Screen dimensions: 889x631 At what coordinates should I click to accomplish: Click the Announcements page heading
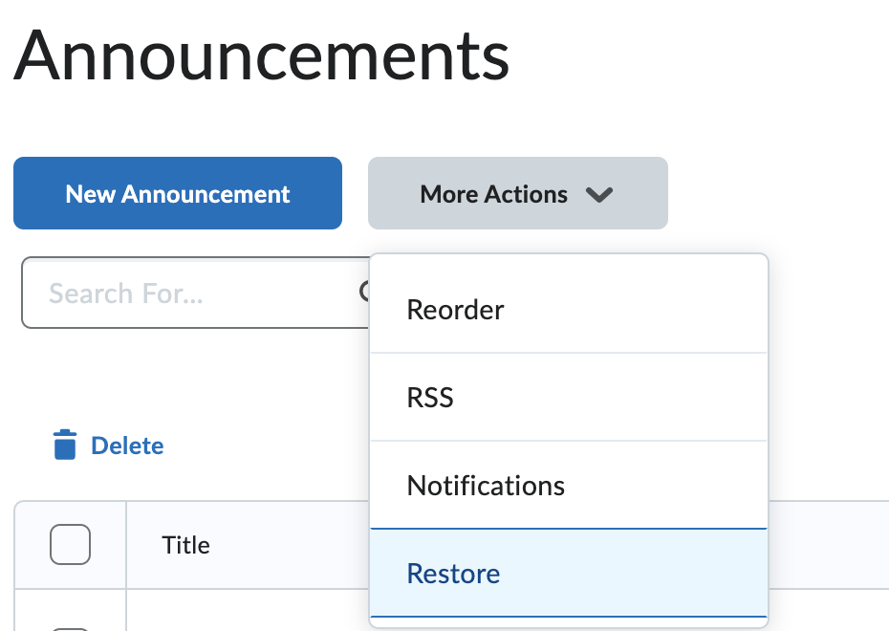[261, 56]
